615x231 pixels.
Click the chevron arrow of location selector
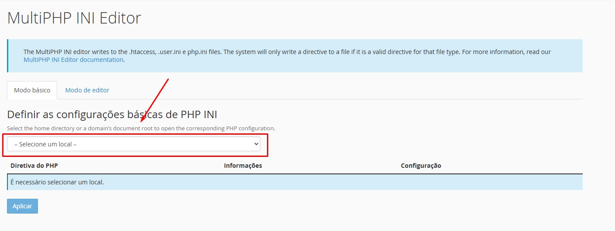pos(256,144)
